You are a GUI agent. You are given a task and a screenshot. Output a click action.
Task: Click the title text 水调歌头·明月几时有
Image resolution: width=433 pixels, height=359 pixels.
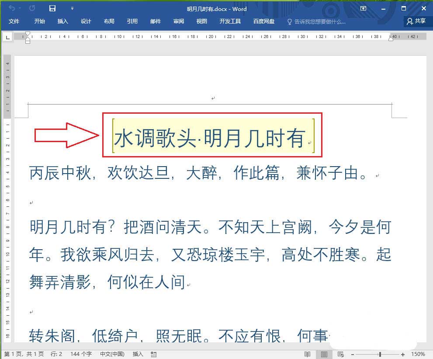pos(210,138)
